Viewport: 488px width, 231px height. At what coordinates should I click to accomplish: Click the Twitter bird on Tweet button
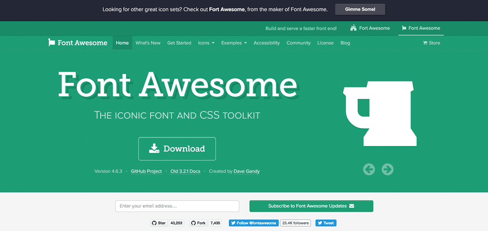pyautogui.click(x=320, y=223)
